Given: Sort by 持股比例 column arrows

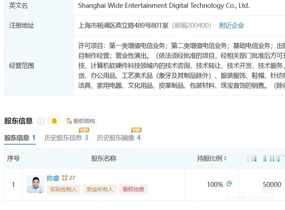Looking at the screenshot, I should click(225, 159).
